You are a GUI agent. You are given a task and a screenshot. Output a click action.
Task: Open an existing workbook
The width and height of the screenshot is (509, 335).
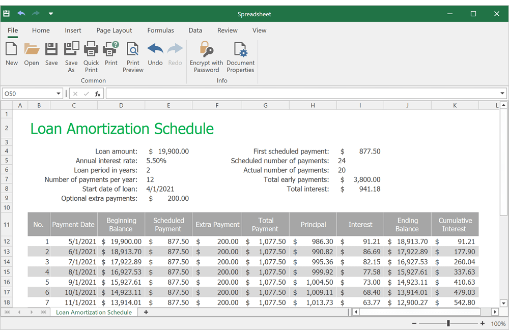(x=31, y=53)
